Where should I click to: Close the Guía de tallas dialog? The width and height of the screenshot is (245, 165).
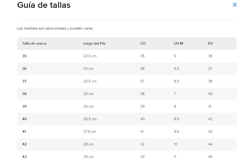click(235, 5)
